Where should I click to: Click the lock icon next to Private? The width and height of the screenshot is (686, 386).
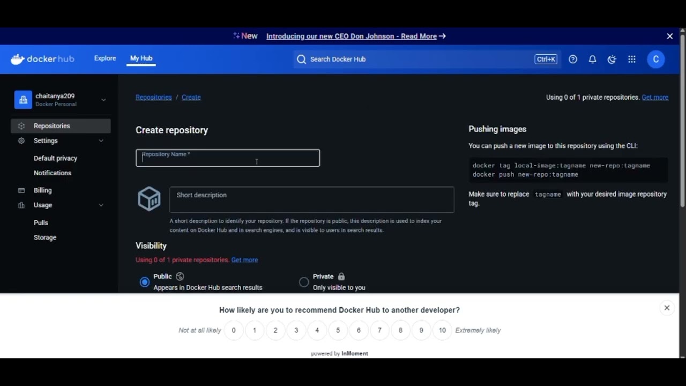[341, 277]
